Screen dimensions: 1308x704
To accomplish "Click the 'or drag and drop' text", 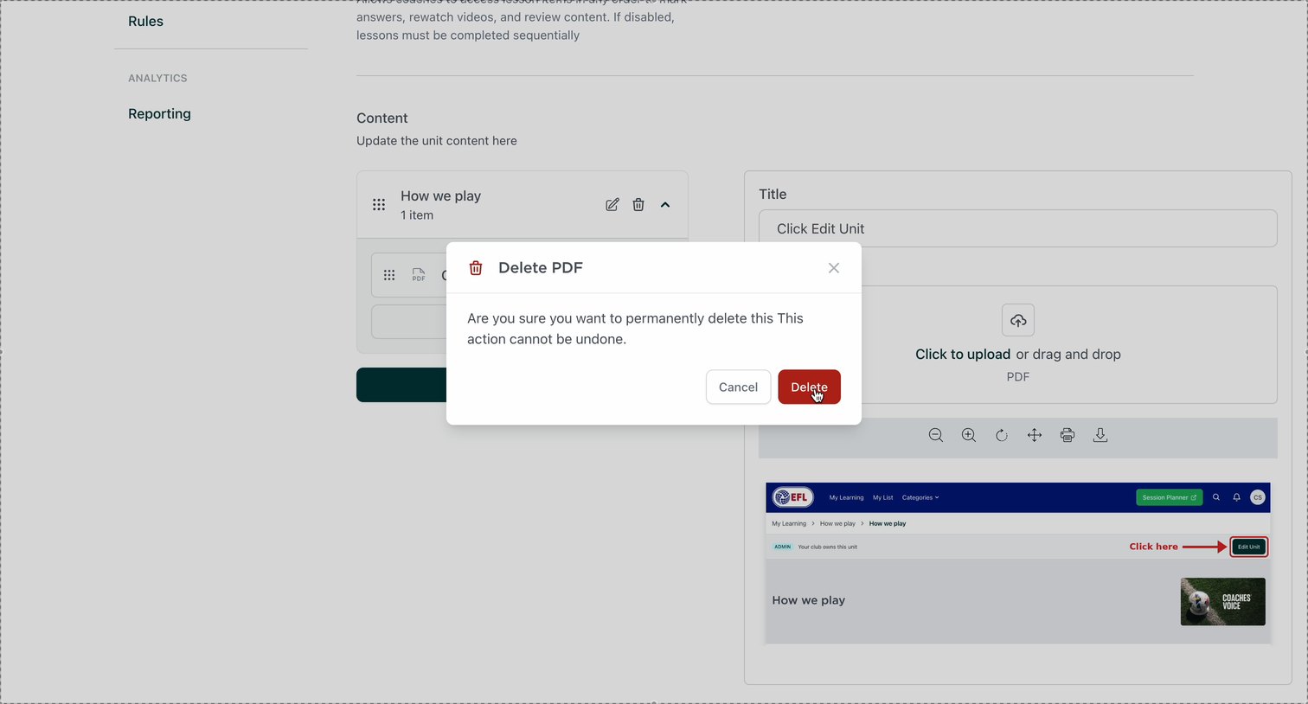I will [1068, 355].
